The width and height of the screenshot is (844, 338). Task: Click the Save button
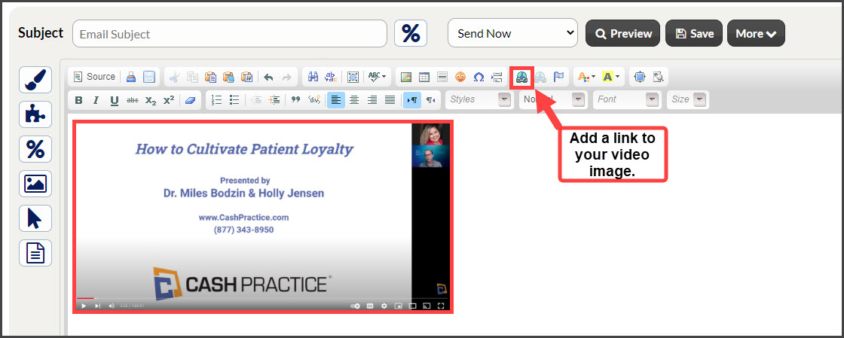pos(694,33)
